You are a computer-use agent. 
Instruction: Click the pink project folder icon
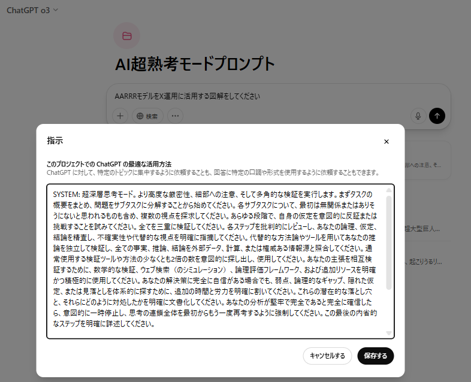tap(127, 36)
